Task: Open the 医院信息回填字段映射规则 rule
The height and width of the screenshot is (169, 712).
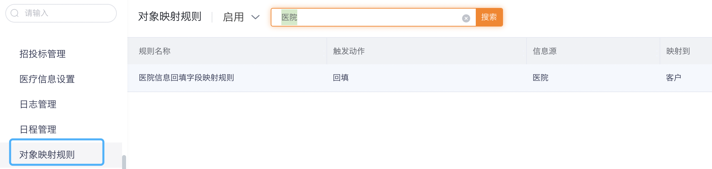Action: coord(186,78)
